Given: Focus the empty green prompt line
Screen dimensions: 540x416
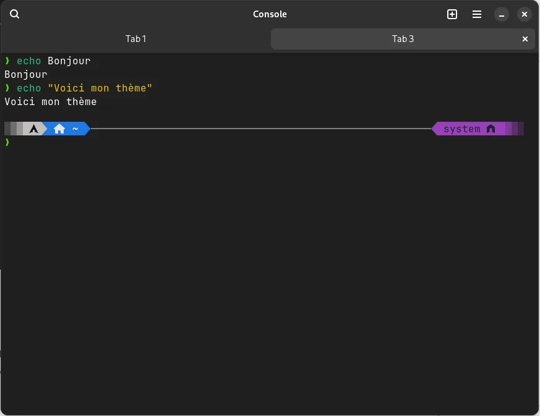Looking at the screenshot, I should point(7,142).
